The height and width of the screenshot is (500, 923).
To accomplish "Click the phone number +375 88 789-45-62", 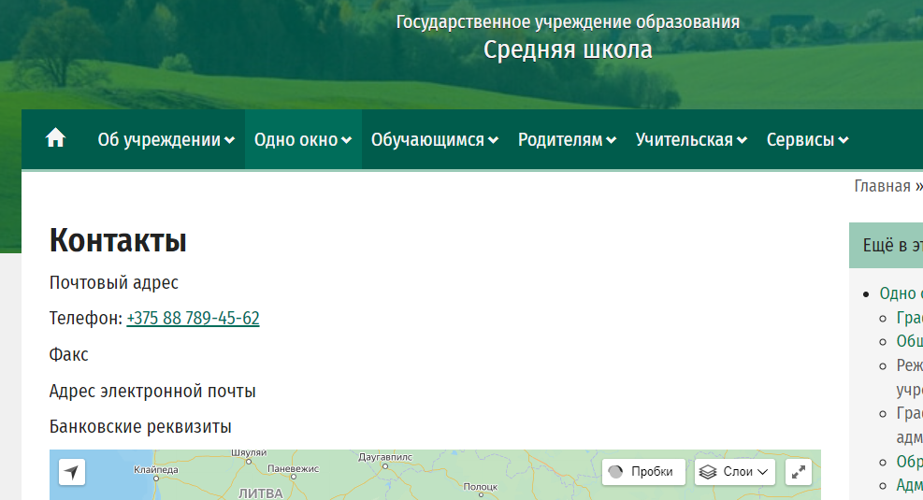I will 193,319.
